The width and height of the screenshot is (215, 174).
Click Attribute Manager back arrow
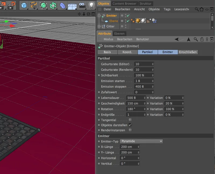(177, 39)
